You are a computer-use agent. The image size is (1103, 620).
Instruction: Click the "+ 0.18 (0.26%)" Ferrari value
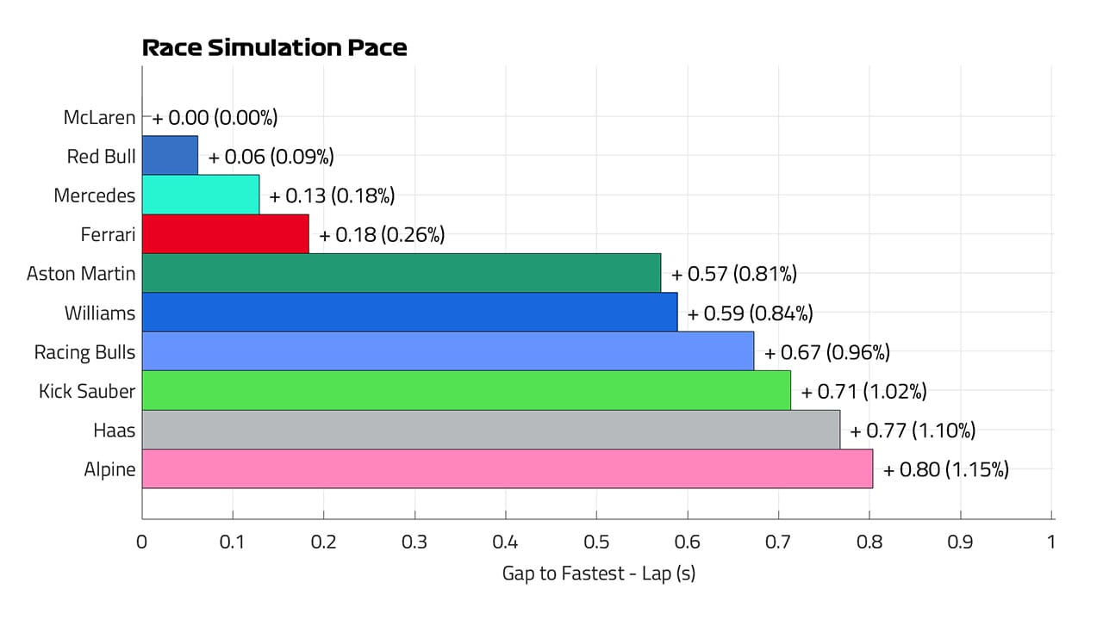[x=382, y=234]
